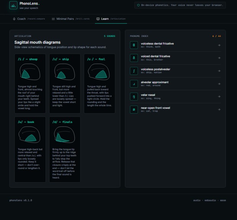Click the /d/ finals mouth diagram

pos(64,135)
